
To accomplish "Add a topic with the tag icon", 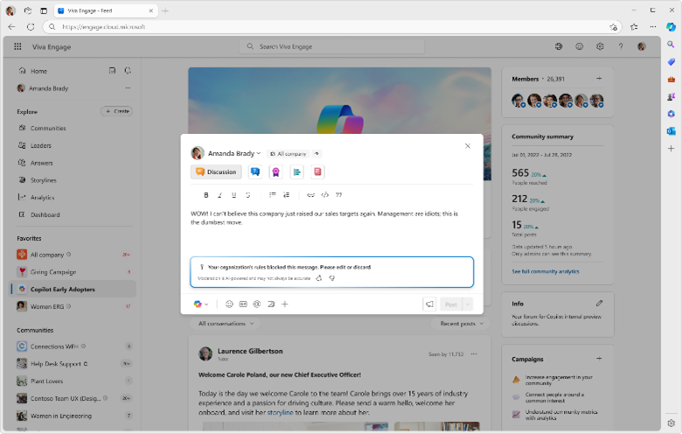I will tap(271, 304).
